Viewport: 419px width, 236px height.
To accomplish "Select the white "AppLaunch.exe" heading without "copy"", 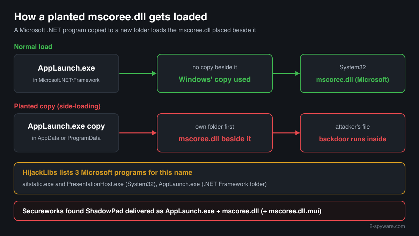I will (x=66, y=68).
